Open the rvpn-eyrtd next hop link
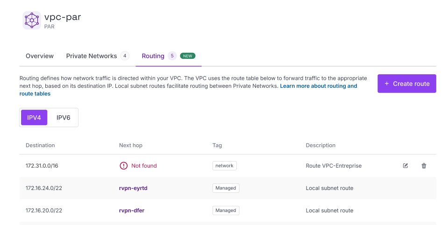448x225 pixels. tap(133, 188)
